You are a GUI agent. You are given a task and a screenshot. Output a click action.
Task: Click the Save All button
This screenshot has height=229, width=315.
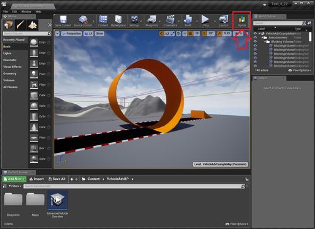(57, 179)
